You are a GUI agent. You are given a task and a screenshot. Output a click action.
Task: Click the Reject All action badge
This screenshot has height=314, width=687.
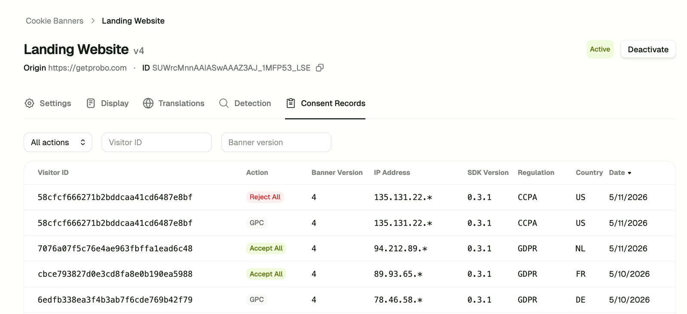coord(265,197)
